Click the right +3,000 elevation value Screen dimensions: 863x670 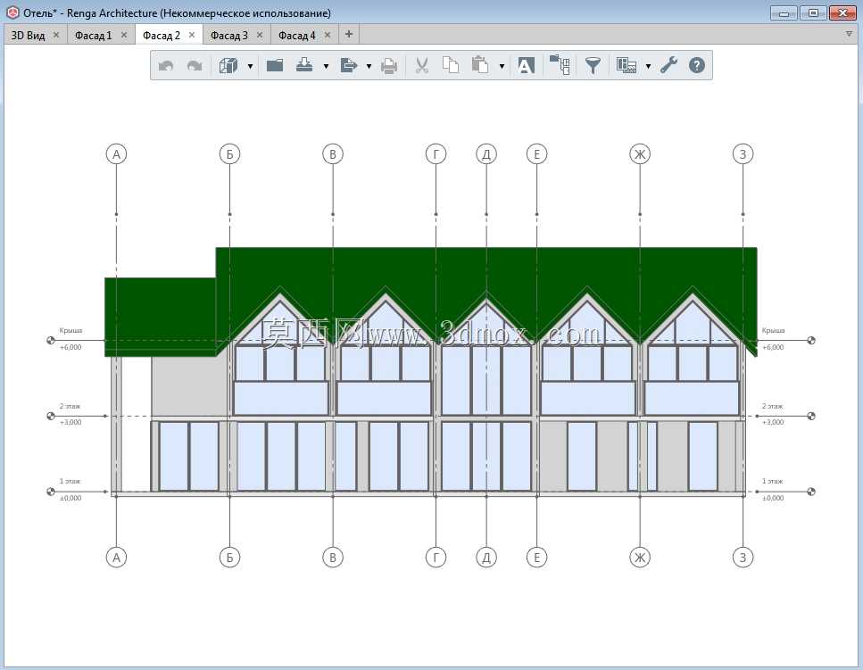pyautogui.click(x=773, y=422)
